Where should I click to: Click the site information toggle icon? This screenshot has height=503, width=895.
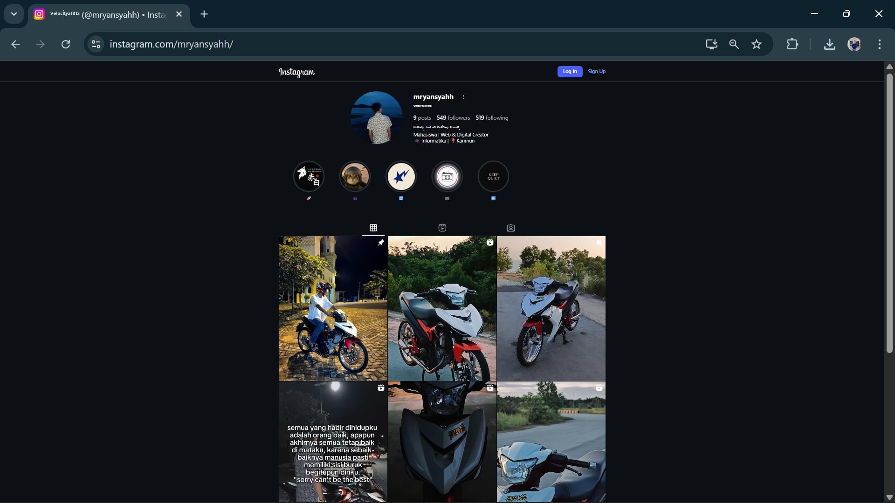[x=96, y=44]
